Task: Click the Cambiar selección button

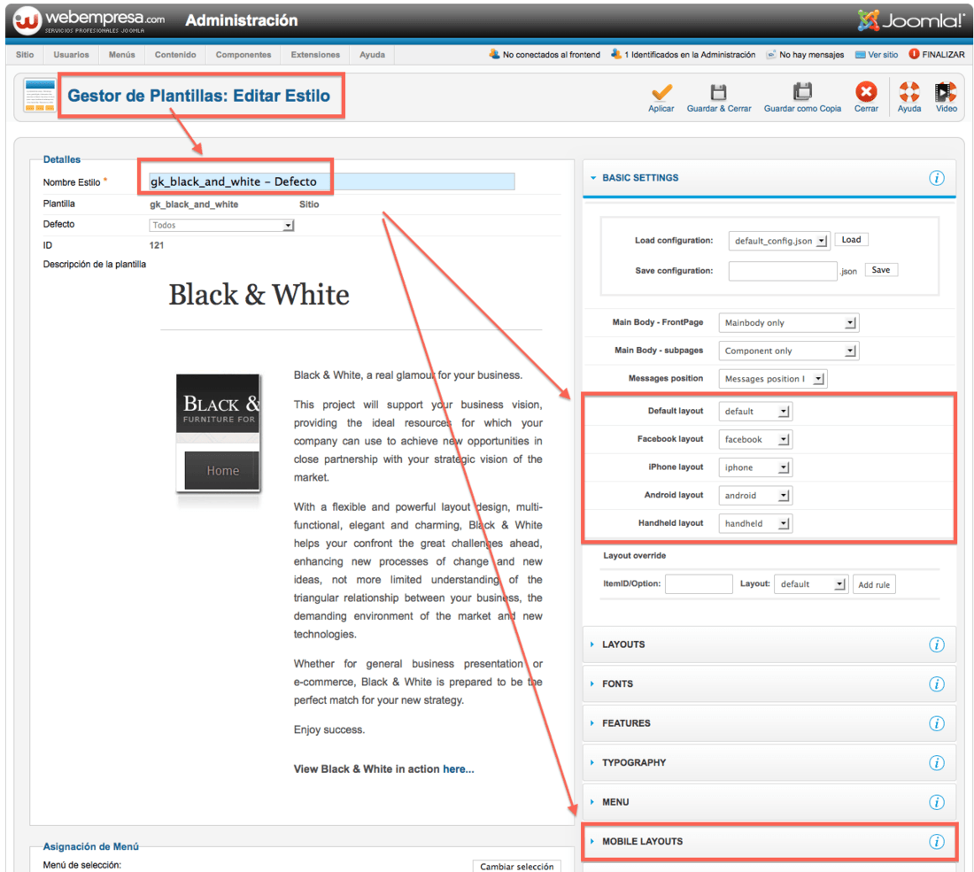Action: coord(516,866)
